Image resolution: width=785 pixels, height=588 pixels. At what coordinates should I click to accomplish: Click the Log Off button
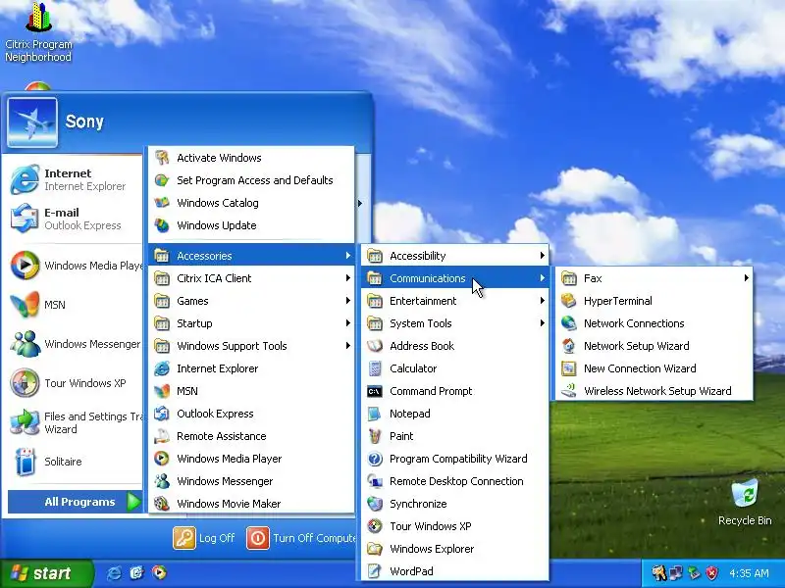pos(204,538)
